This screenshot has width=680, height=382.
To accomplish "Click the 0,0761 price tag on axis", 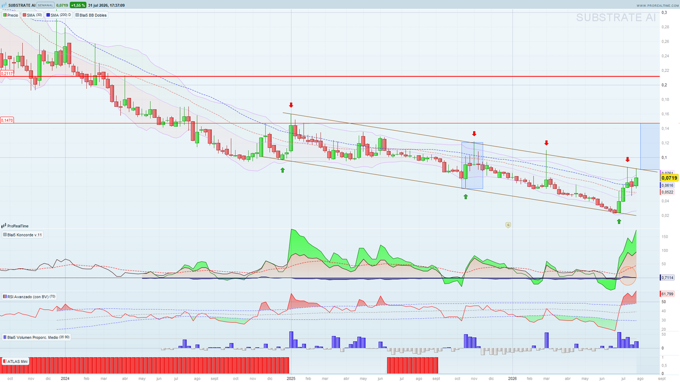I will pyautogui.click(x=668, y=173).
